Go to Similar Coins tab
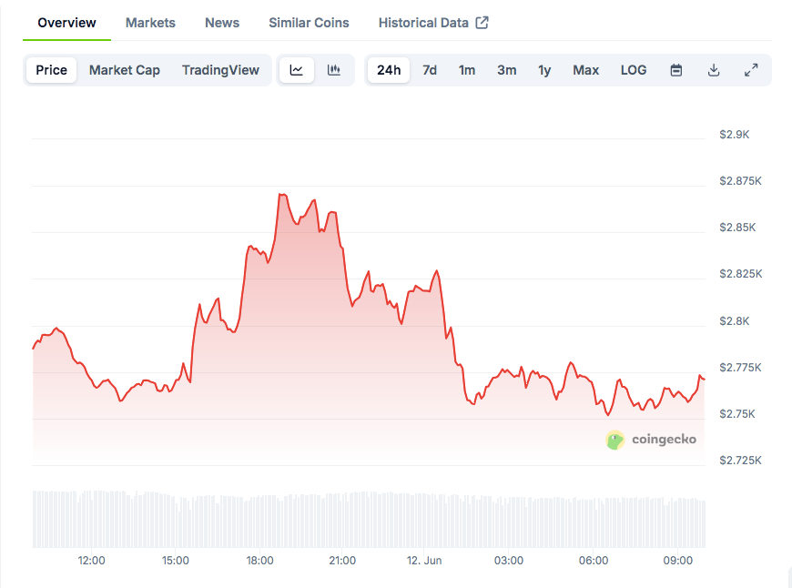Image resolution: width=792 pixels, height=588 pixels. [309, 23]
